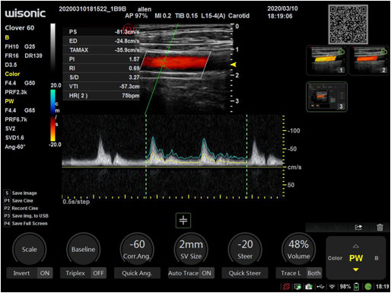Click the up arrow above PW mode
The height and width of the screenshot is (293, 391).
pos(356,247)
